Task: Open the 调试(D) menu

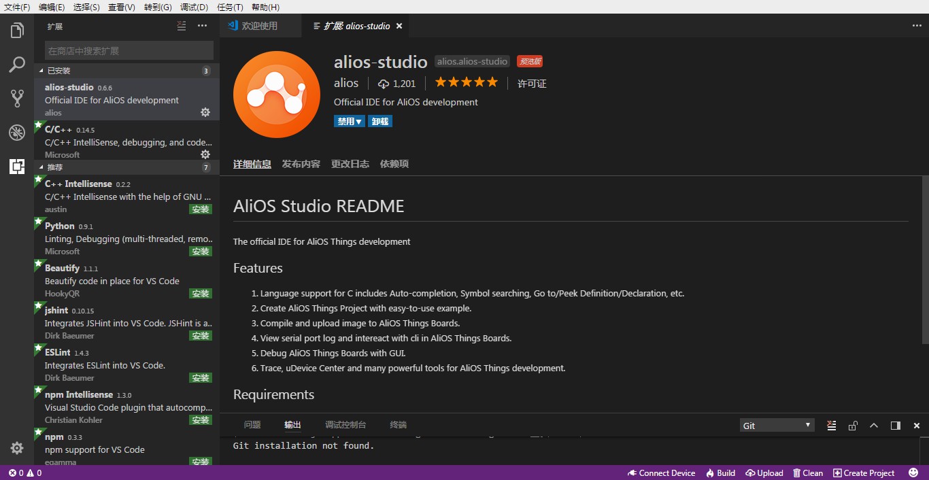Action: click(x=194, y=7)
